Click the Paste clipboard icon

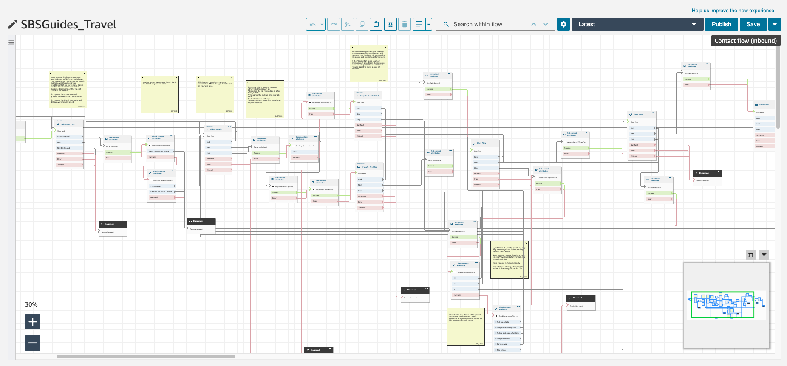[x=376, y=24]
